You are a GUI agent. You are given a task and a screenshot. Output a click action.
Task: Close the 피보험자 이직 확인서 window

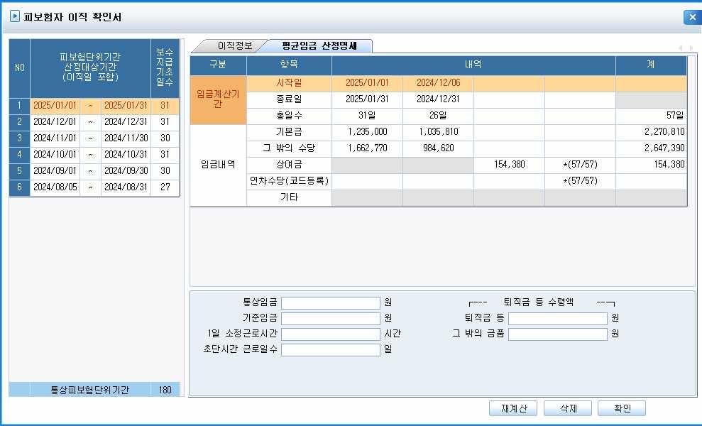click(x=691, y=18)
